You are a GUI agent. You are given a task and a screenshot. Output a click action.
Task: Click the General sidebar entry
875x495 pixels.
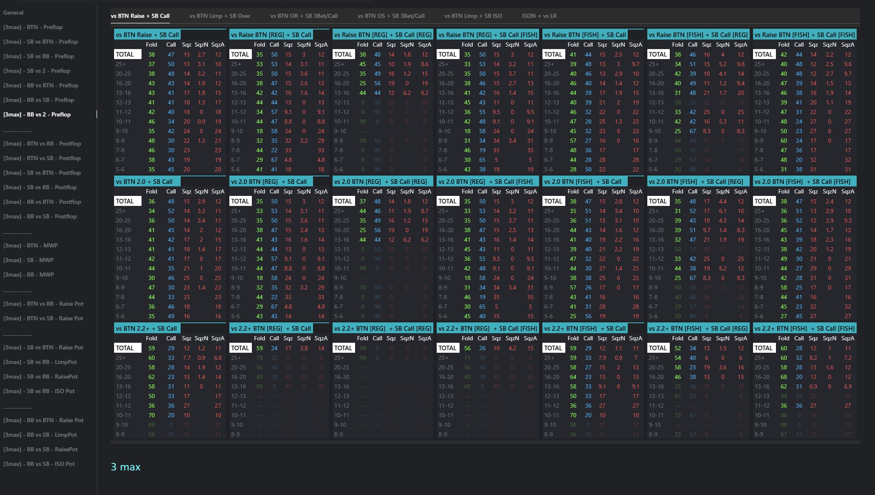pyautogui.click(x=13, y=12)
